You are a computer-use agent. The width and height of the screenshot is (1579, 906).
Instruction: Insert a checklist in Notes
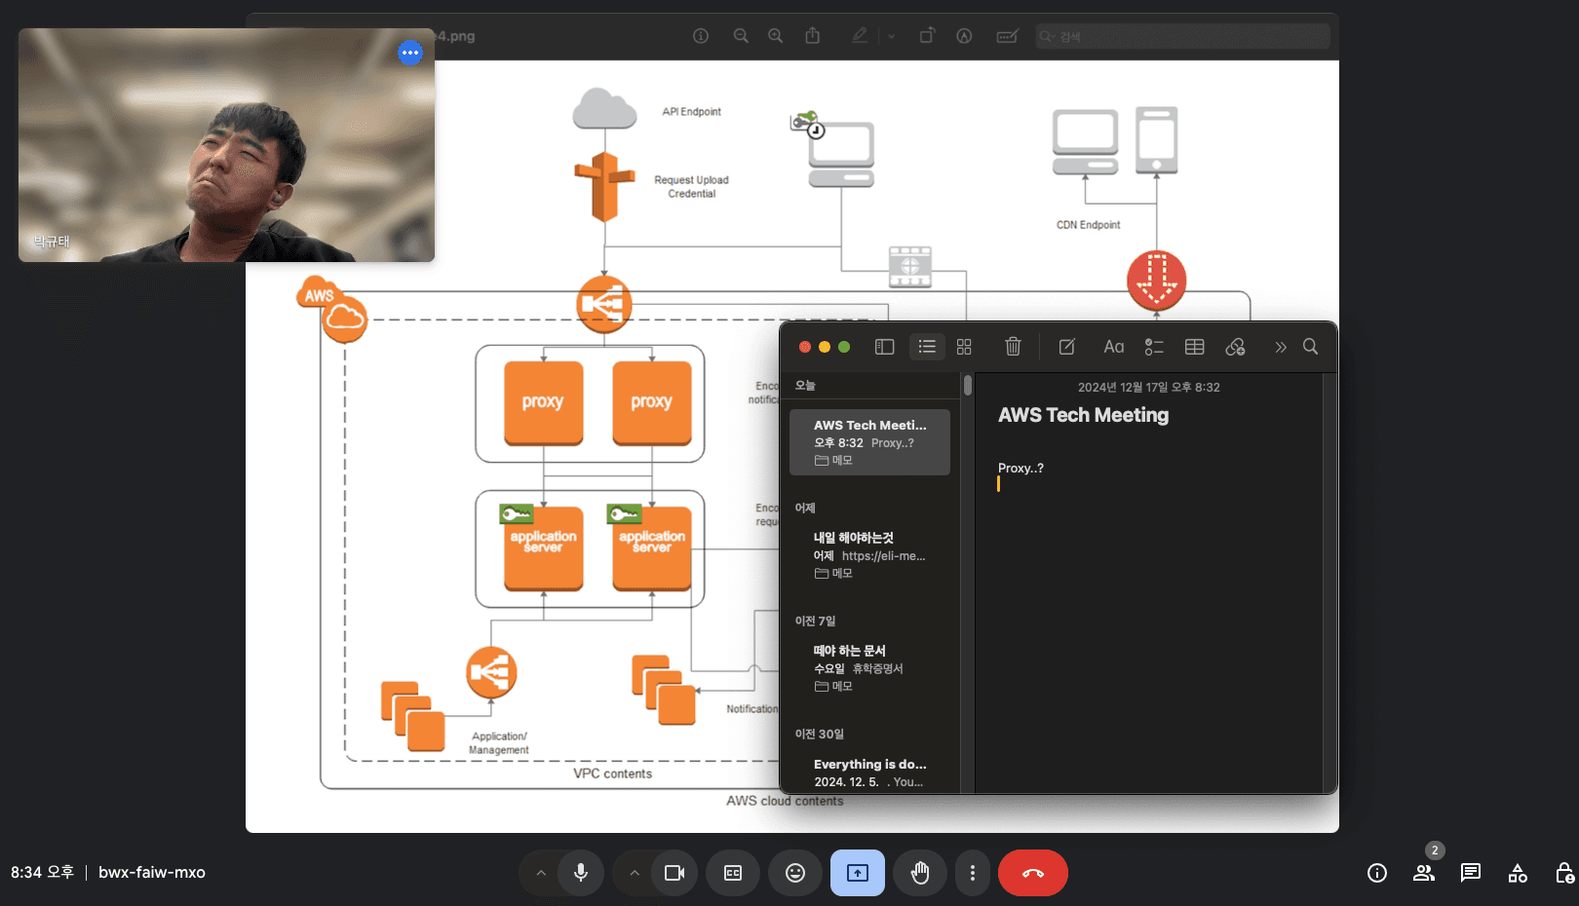point(1154,347)
